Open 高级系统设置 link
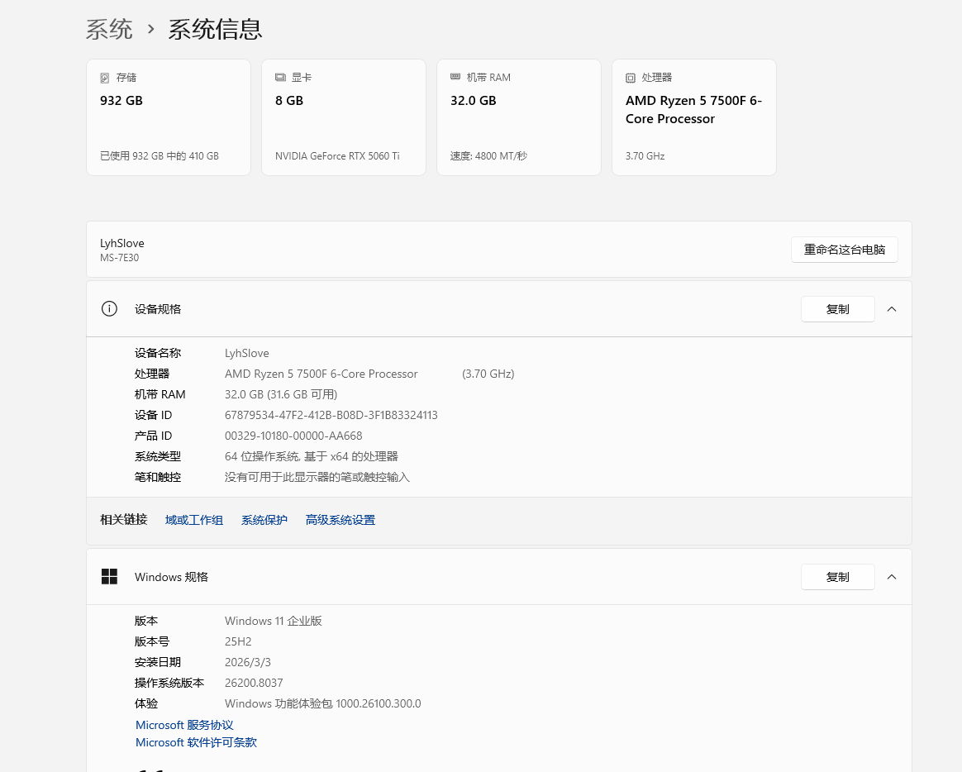The width and height of the screenshot is (962, 772). point(341,520)
